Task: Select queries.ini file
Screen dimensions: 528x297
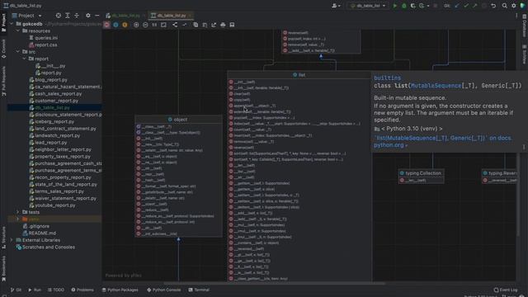Action: coord(46,38)
